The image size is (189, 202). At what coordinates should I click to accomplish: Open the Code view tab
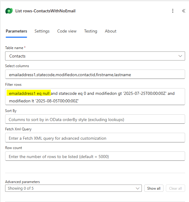[67, 31]
